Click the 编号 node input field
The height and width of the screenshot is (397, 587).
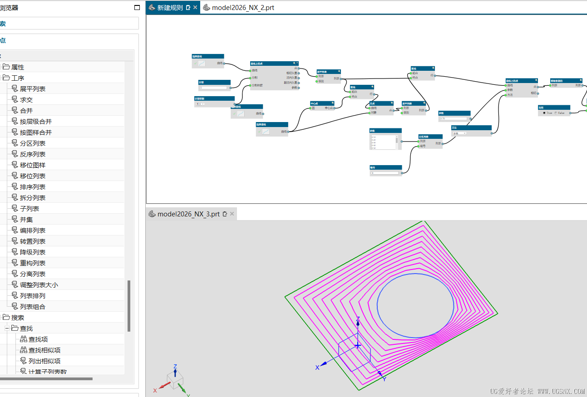[x=385, y=173]
